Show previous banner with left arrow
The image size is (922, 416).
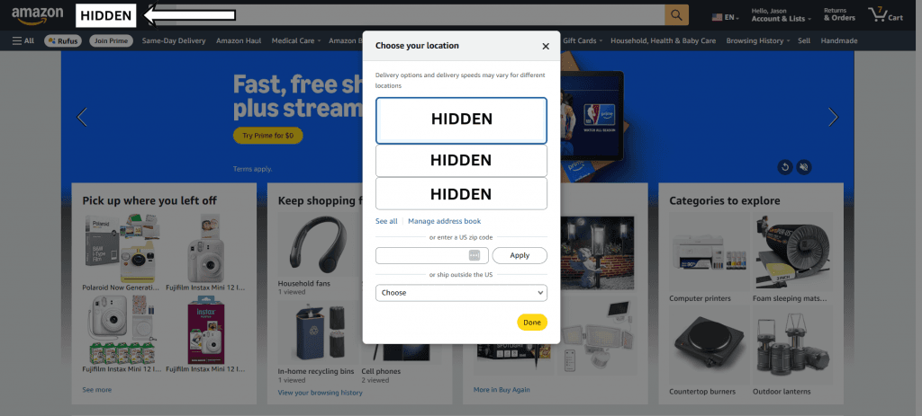pyautogui.click(x=82, y=118)
